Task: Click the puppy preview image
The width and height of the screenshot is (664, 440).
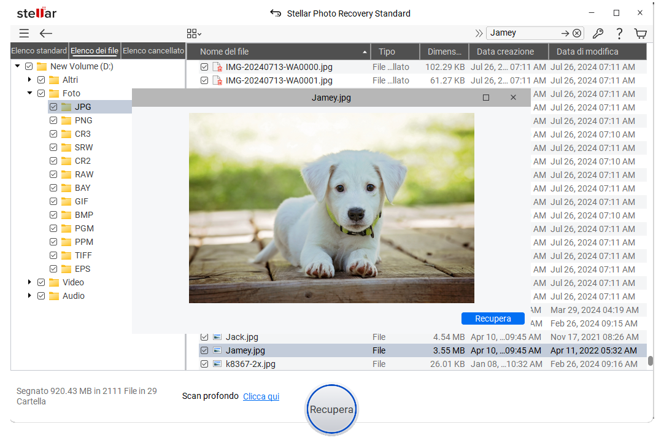Action: [x=331, y=208]
